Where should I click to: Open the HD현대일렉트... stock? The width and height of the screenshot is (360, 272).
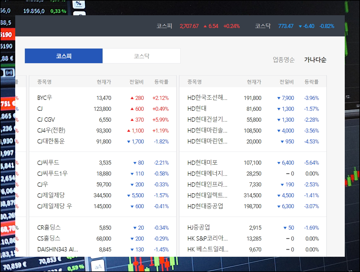point(207,195)
